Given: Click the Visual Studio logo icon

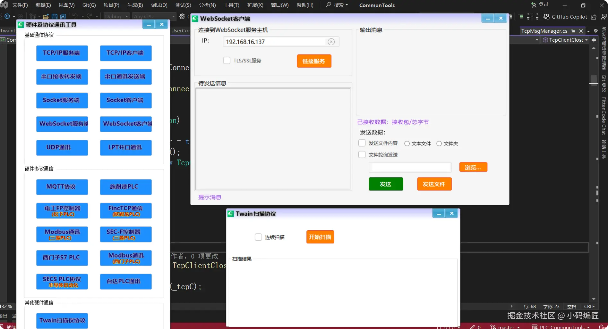Looking at the screenshot, I should click(x=4, y=5).
